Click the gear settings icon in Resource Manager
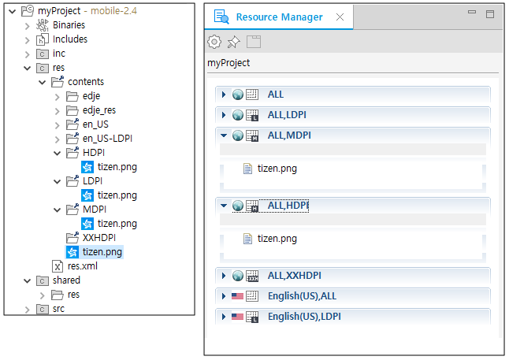 pos(214,42)
